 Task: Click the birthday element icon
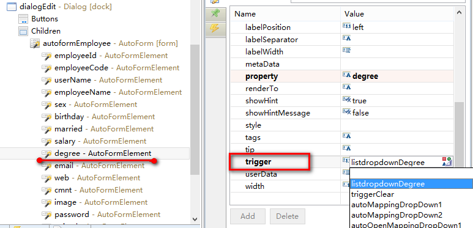(47, 117)
